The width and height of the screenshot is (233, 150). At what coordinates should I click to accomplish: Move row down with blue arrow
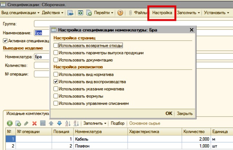click(59, 123)
